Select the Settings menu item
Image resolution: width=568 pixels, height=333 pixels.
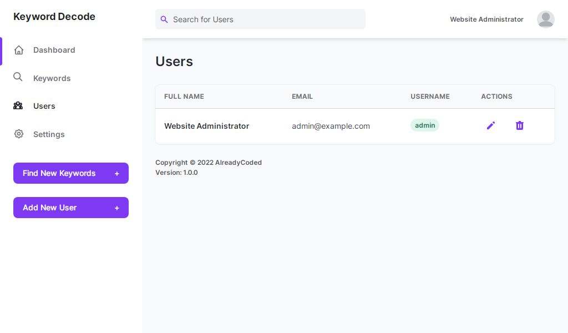click(49, 134)
